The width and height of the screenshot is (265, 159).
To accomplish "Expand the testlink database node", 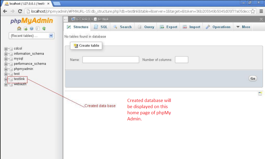I will coord(6,79).
